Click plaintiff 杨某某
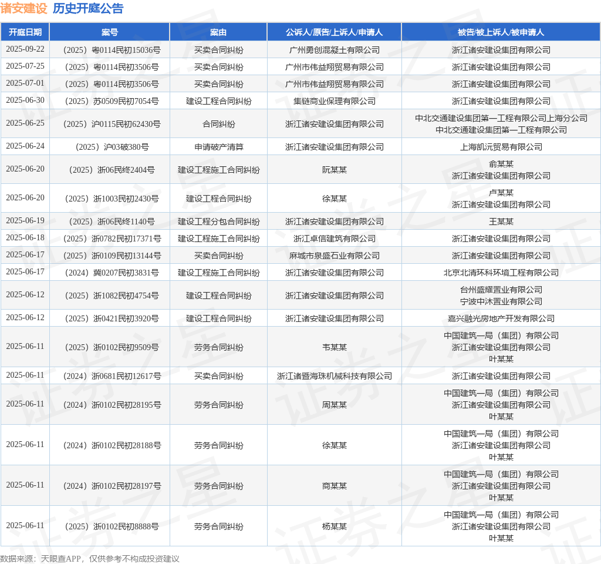 pyautogui.click(x=334, y=526)
